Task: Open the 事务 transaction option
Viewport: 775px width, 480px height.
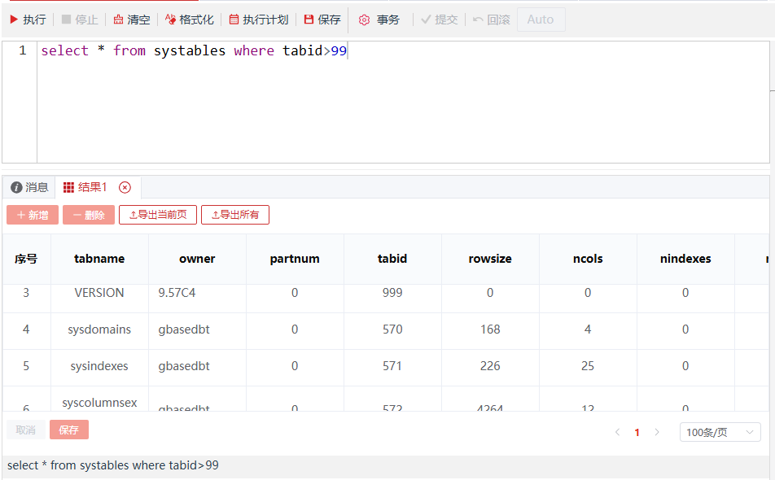Action: coord(380,20)
